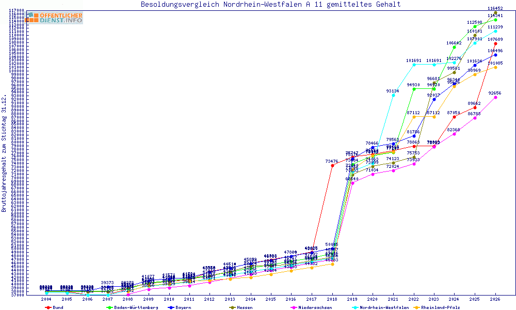Click the olive Hessen legend marker
Screen dimensions: 516x310
[231, 307]
